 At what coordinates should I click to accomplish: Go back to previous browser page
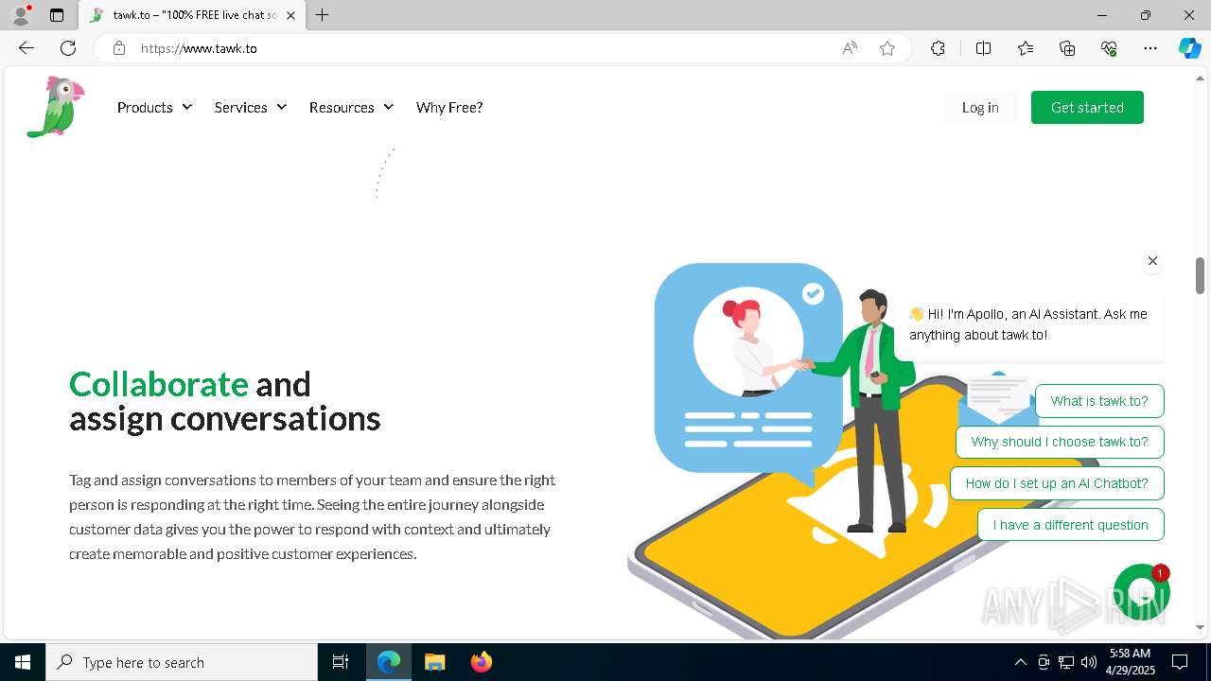[x=26, y=48]
